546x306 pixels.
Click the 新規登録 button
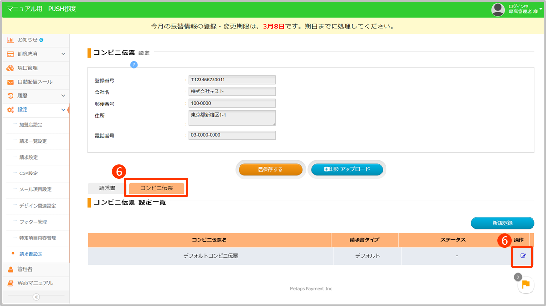(x=502, y=223)
